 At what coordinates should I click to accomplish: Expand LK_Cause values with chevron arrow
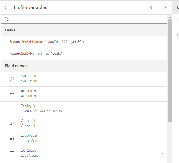coord(162,153)
